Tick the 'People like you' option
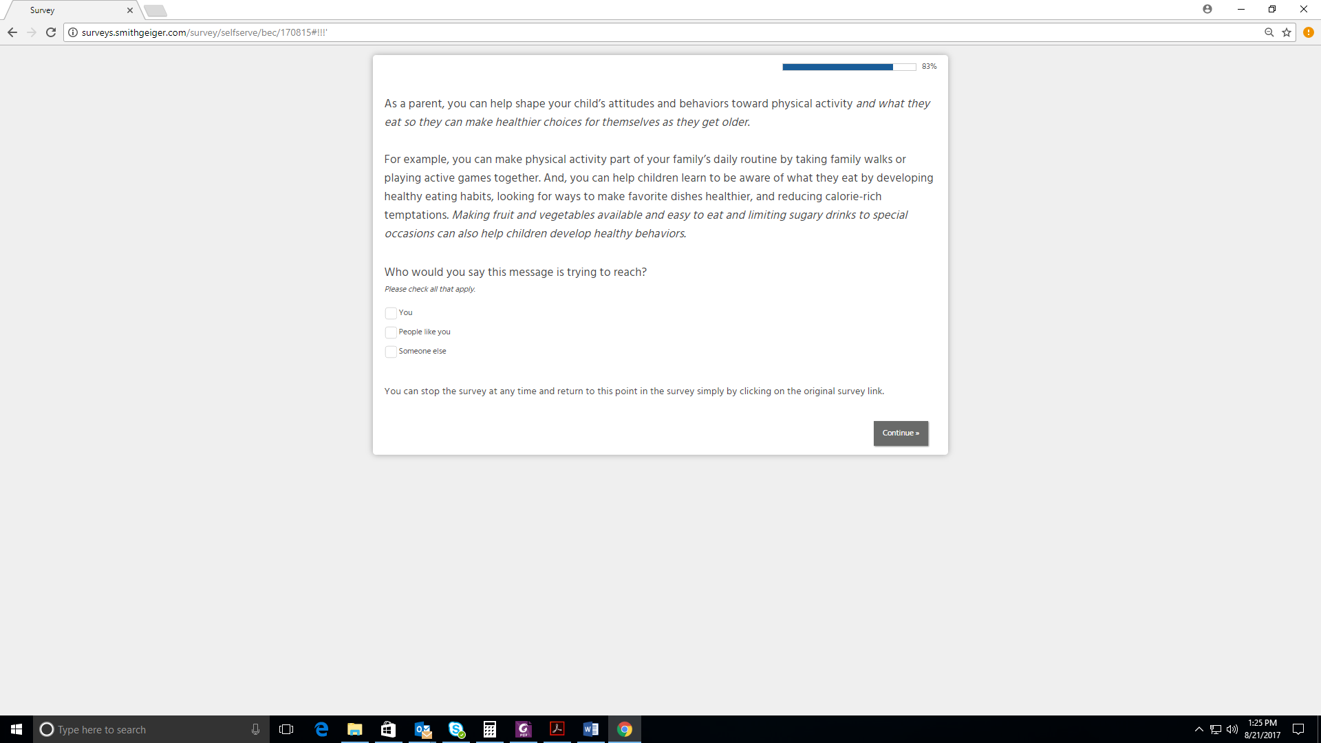Viewport: 1321px width, 743px height. click(x=391, y=332)
